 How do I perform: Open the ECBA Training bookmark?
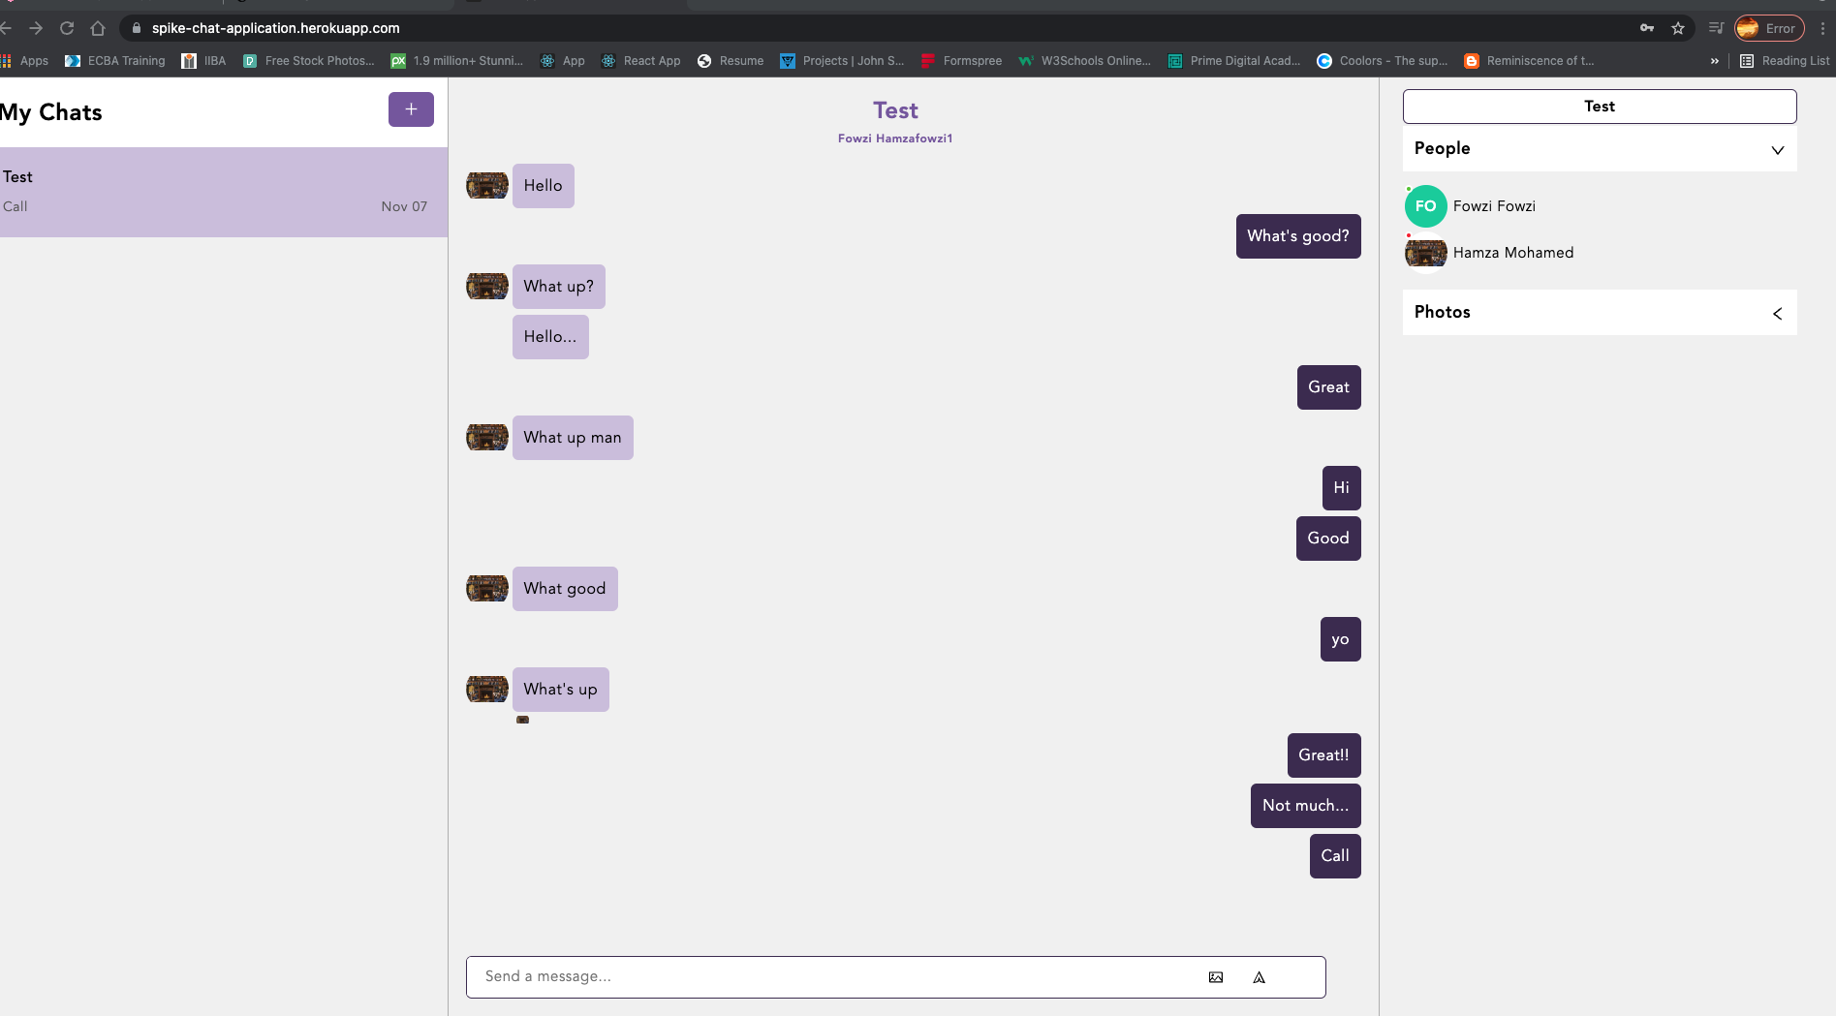pos(115,61)
